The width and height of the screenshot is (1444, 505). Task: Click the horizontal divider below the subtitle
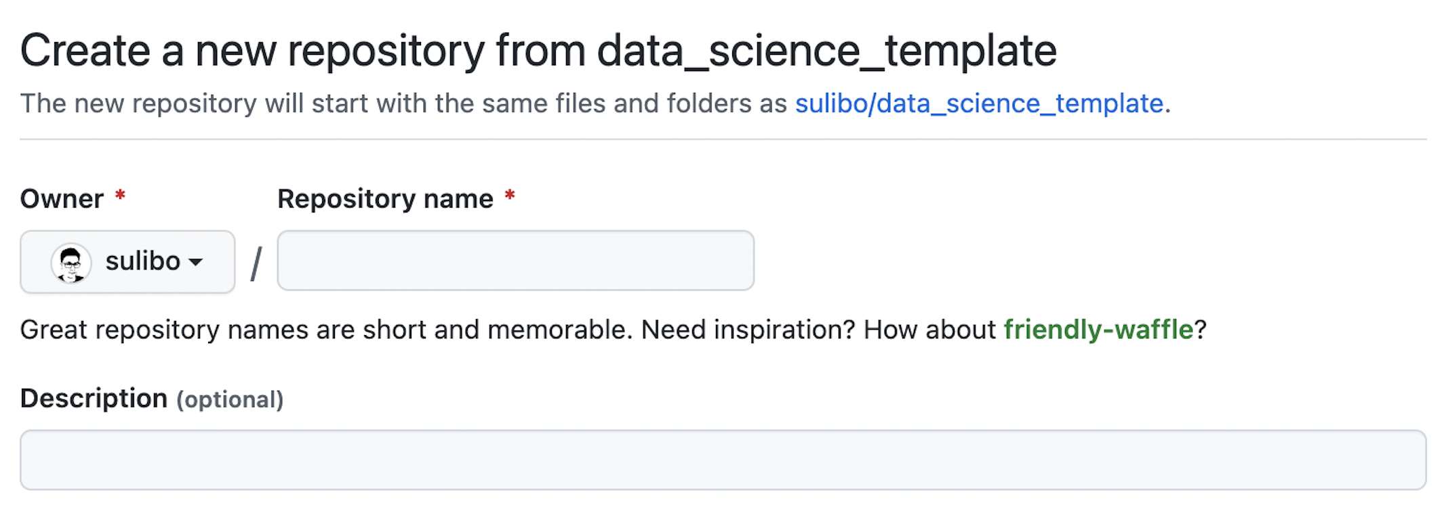pos(723,139)
